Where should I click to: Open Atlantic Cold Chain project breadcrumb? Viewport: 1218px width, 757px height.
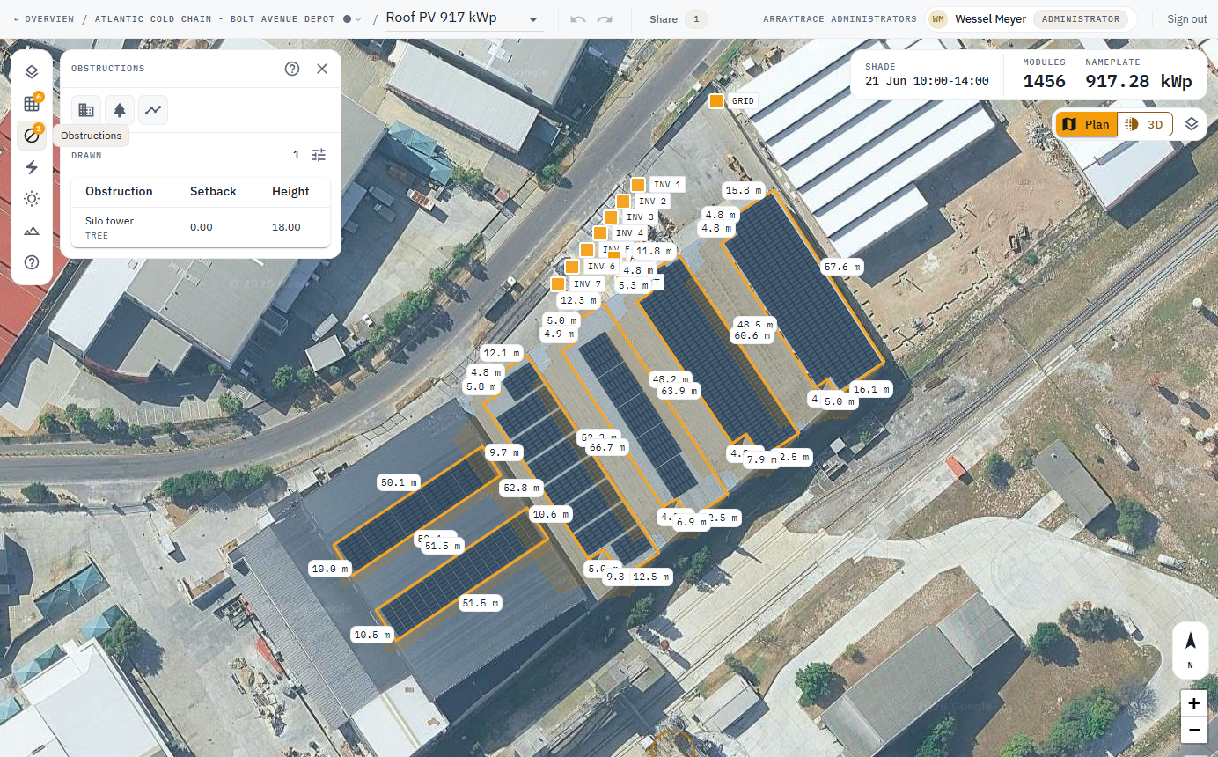tap(216, 19)
